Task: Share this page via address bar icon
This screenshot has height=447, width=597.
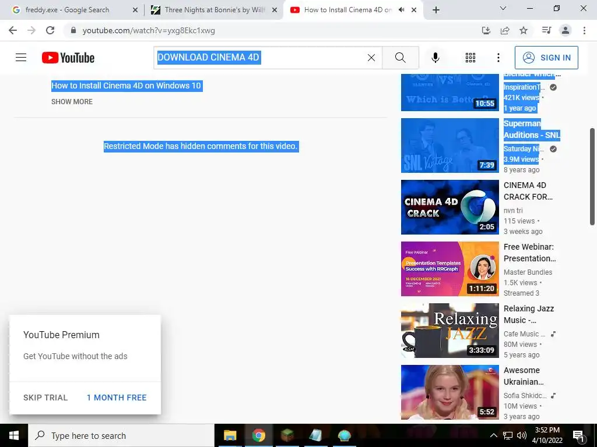Action: click(505, 30)
